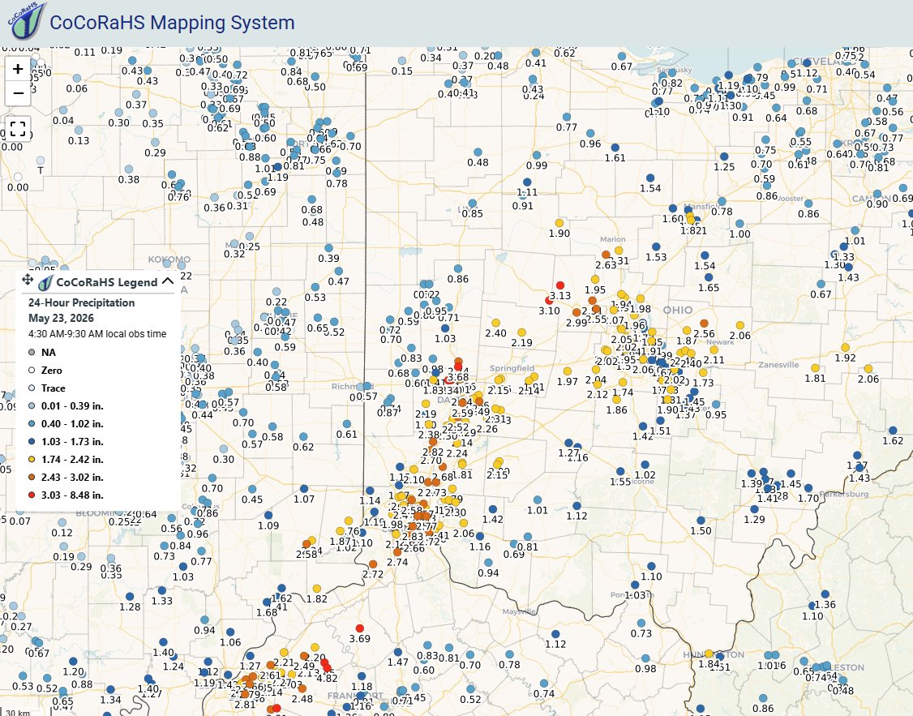The width and height of the screenshot is (913, 716).
Task: Click the CoCoRaHS logo in header
Action: coord(26,22)
